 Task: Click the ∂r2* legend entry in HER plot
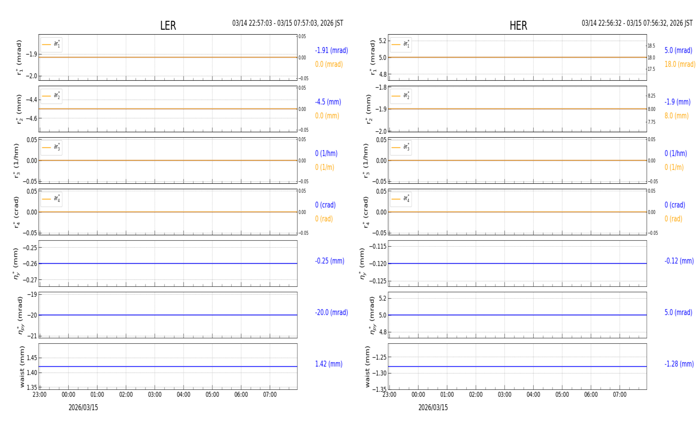click(x=406, y=96)
